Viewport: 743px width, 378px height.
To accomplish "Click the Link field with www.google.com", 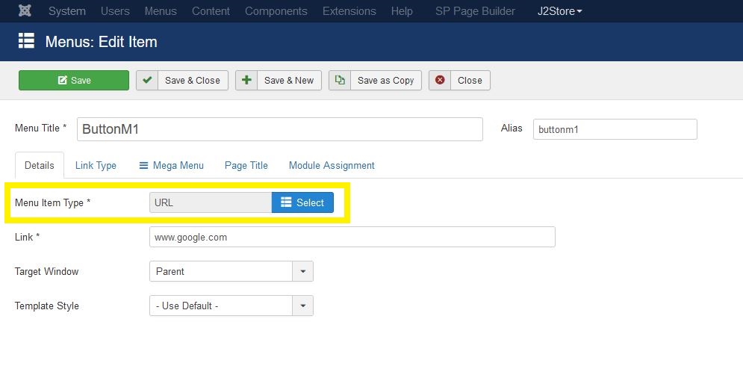I will point(352,237).
